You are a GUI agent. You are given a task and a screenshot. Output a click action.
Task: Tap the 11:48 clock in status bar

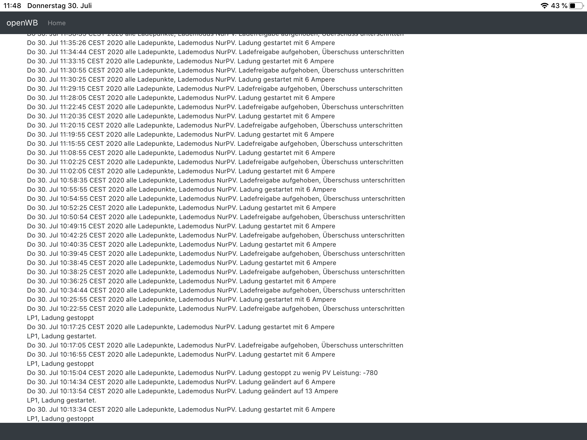12,6
